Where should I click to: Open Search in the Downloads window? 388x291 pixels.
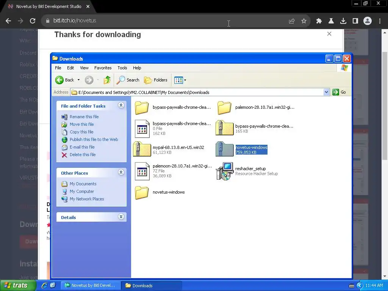[128, 80]
